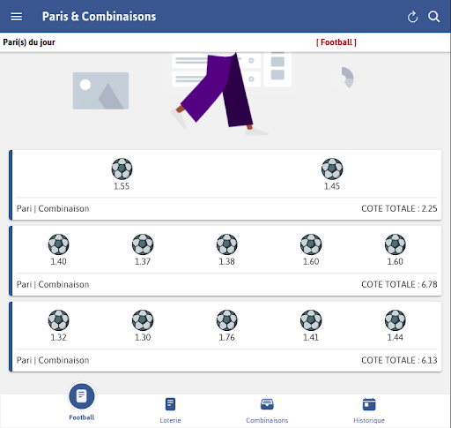Select the football icon with odds 1.55
This screenshot has height=428, width=451.
(x=122, y=169)
